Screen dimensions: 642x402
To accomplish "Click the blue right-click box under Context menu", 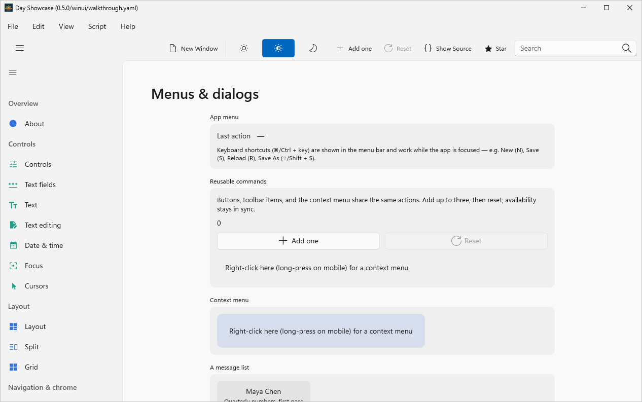I will (x=321, y=331).
